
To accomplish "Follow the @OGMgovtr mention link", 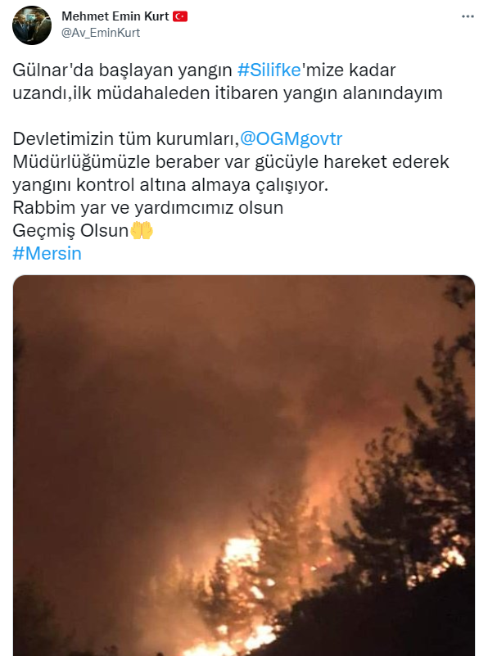I will pyautogui.click(x=291, y=139).
